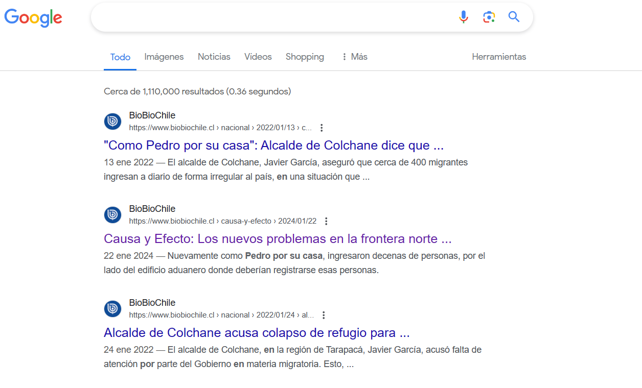642x388 pixels.
Task: Open the Shopping tab
Action: pos(305,57)
